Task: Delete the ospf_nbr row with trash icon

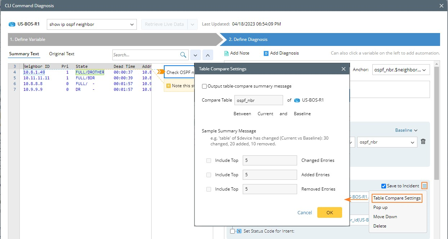Action: click(423, 142)
